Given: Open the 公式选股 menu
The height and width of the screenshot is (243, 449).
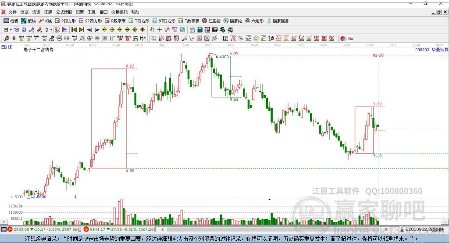Looking at the screenshot, I should point(64,12).
